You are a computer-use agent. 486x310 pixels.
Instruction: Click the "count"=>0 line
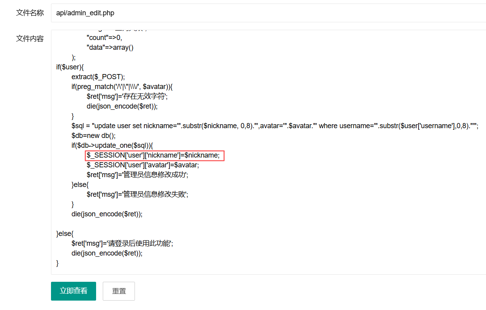coord(104,38)
